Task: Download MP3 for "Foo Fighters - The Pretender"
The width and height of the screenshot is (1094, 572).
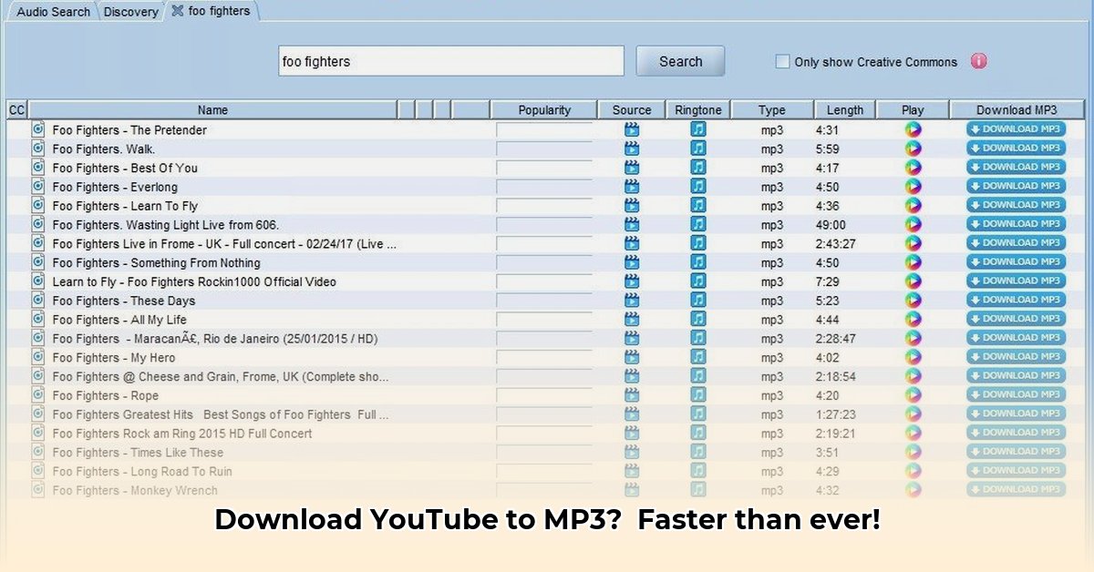Action: pyautogui.click(x=1016, y=129)
